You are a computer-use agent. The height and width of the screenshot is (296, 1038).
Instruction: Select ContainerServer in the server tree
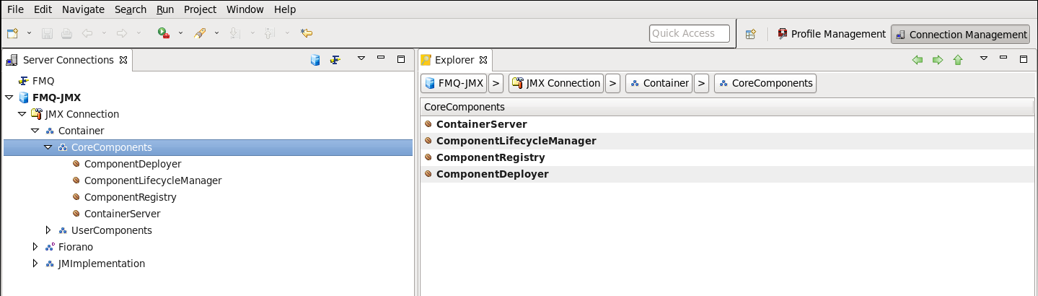coord(122,214)
